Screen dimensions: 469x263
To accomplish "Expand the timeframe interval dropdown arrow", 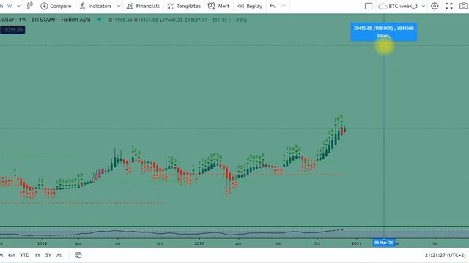I will pos(18,6).
